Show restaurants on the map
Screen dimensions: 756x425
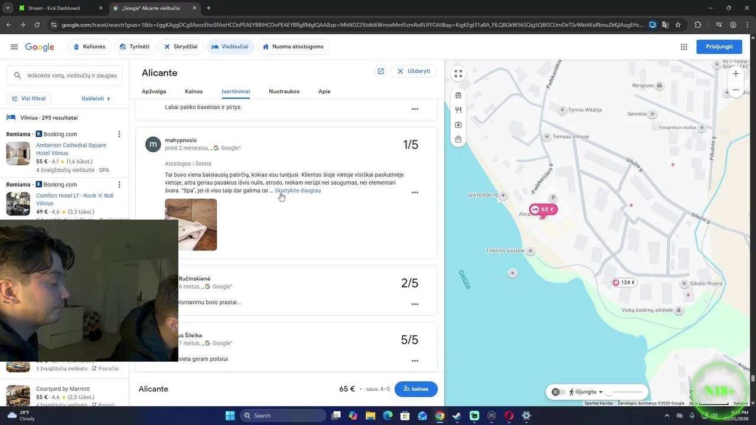[458, 110]
